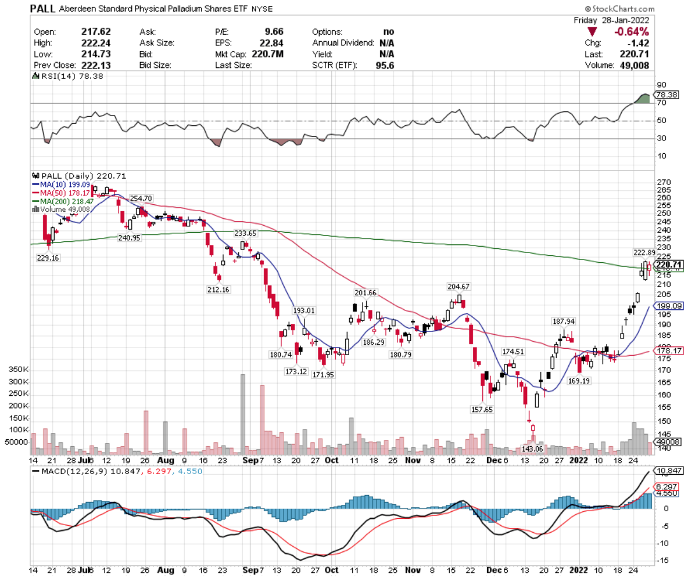Click the Ask Size label
688x578 pixels.
(x=157, y=43)
